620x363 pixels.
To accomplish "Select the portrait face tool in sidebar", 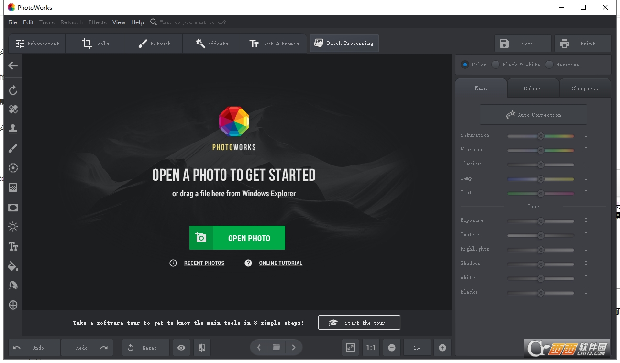I will coord(13,286).
